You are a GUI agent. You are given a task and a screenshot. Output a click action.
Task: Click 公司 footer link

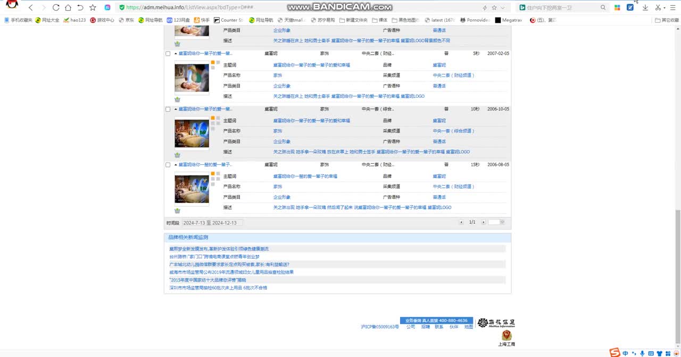411,327
